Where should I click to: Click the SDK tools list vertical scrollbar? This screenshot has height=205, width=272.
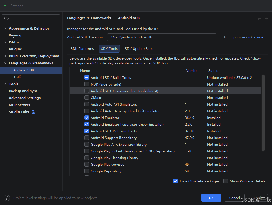point(263,113)
